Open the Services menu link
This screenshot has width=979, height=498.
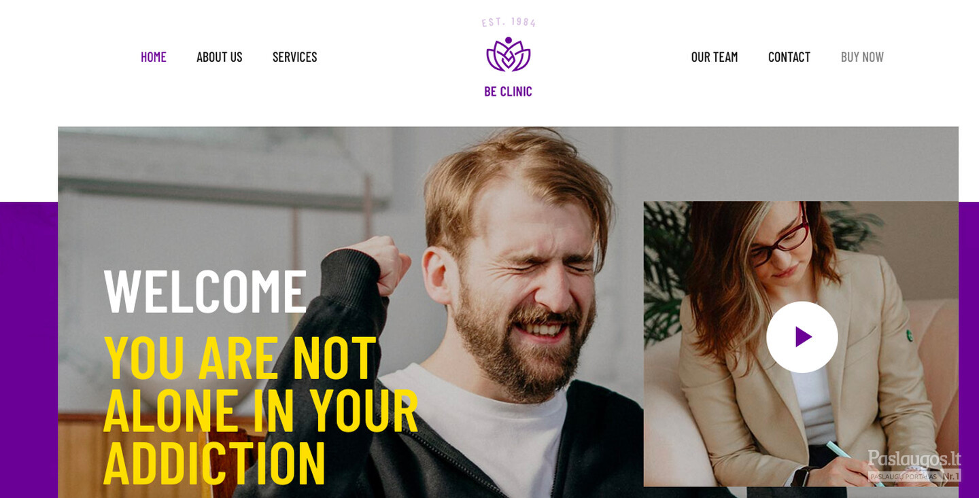294,57
